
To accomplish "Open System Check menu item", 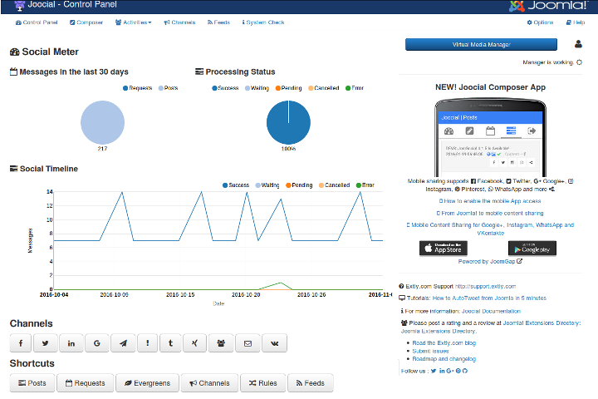I will coord(263,22).
